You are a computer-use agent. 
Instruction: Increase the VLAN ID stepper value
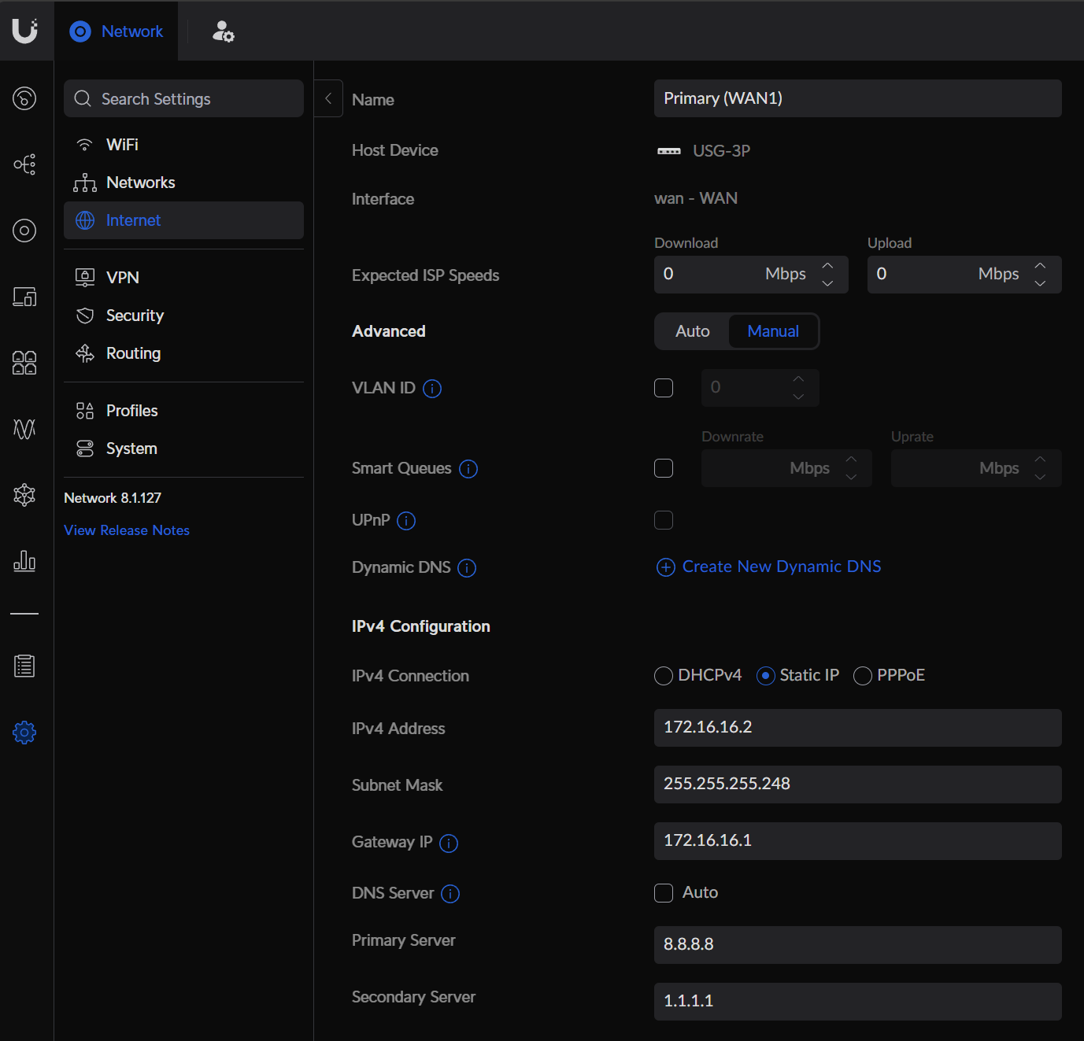coord(798,379)
